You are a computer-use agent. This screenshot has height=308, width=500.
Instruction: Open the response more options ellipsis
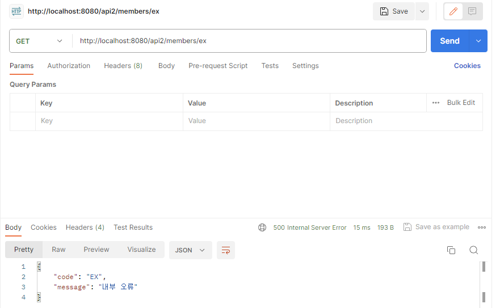pyautogui.click(x=482, y=227)
